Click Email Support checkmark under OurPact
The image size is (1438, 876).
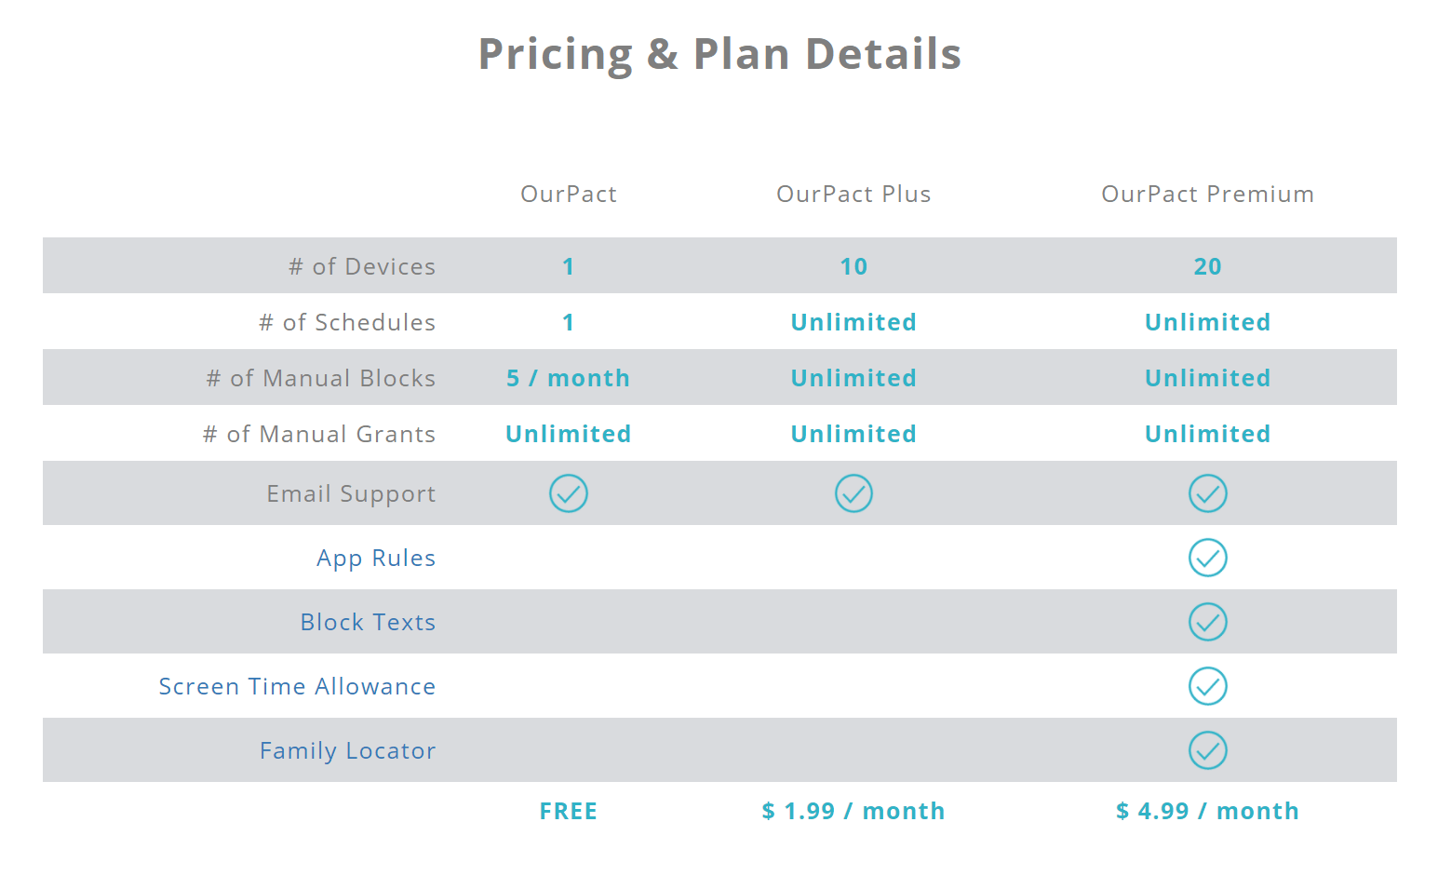(x=568, y=493)
